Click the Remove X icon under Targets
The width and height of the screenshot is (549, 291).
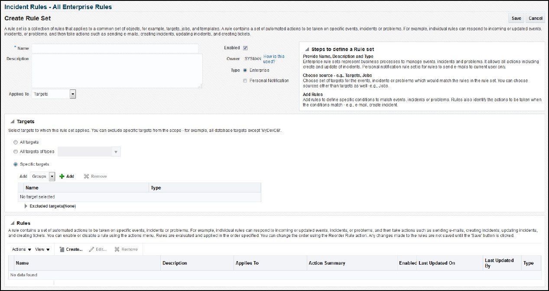(86, 176)
